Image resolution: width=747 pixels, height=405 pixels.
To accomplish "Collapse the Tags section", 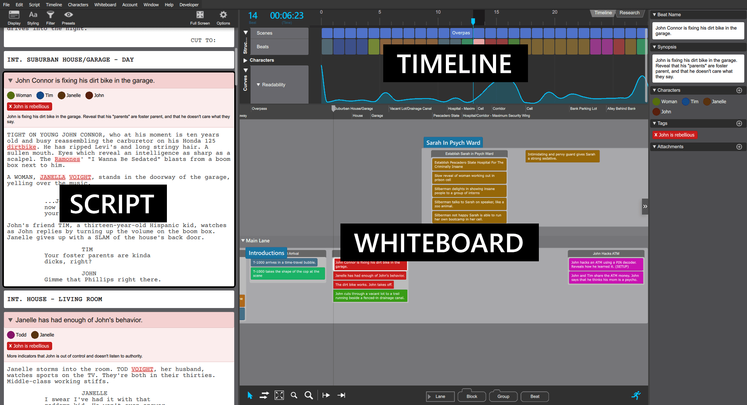I will 654,123.
